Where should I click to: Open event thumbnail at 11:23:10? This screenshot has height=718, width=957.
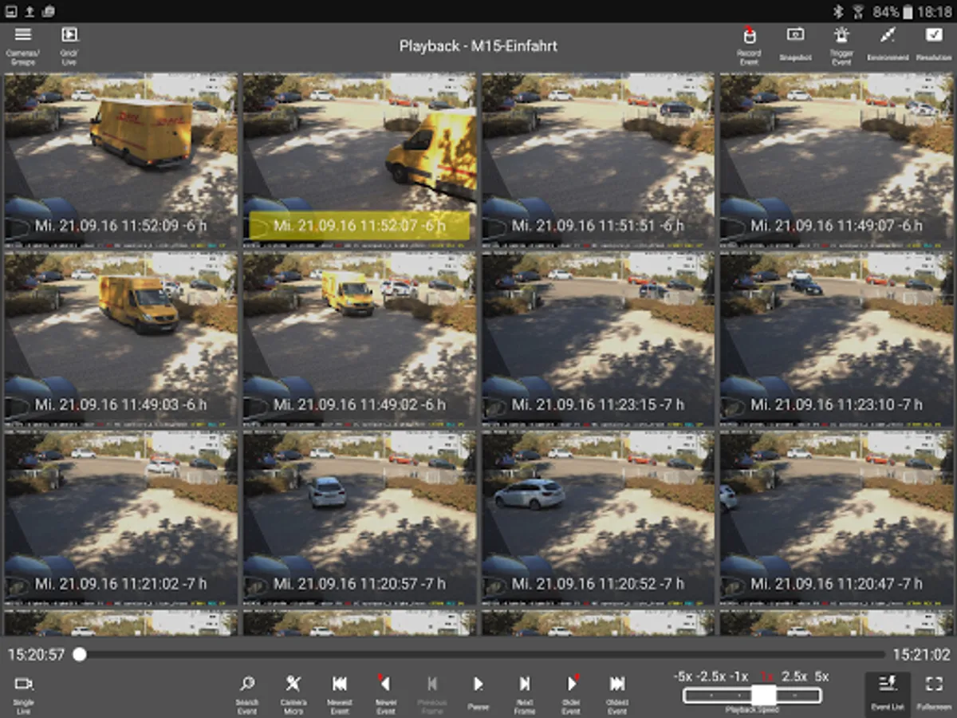tap(837, 338)
